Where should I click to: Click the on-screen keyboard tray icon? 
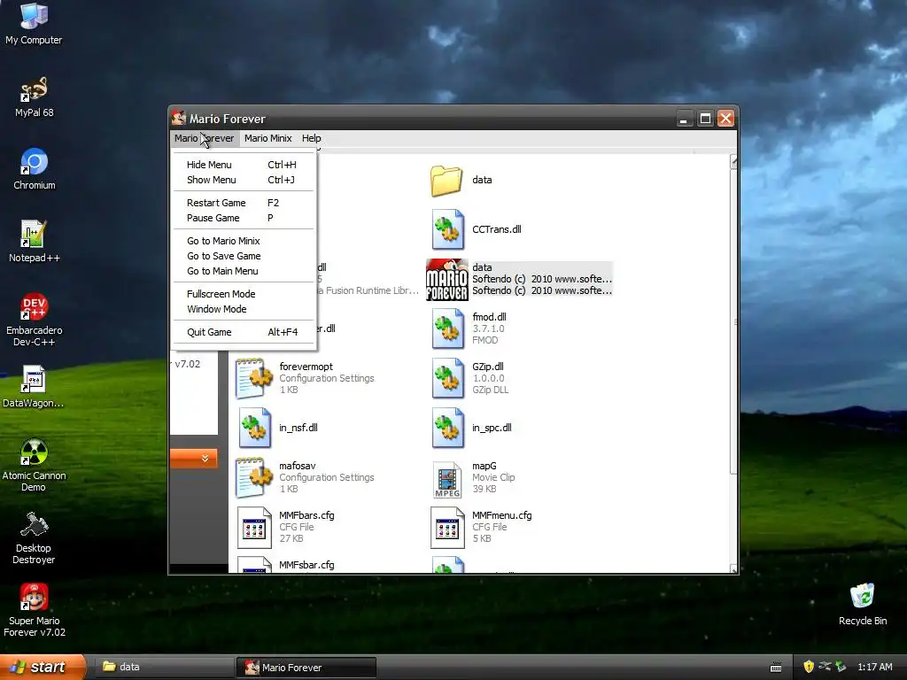coord(776,668)
